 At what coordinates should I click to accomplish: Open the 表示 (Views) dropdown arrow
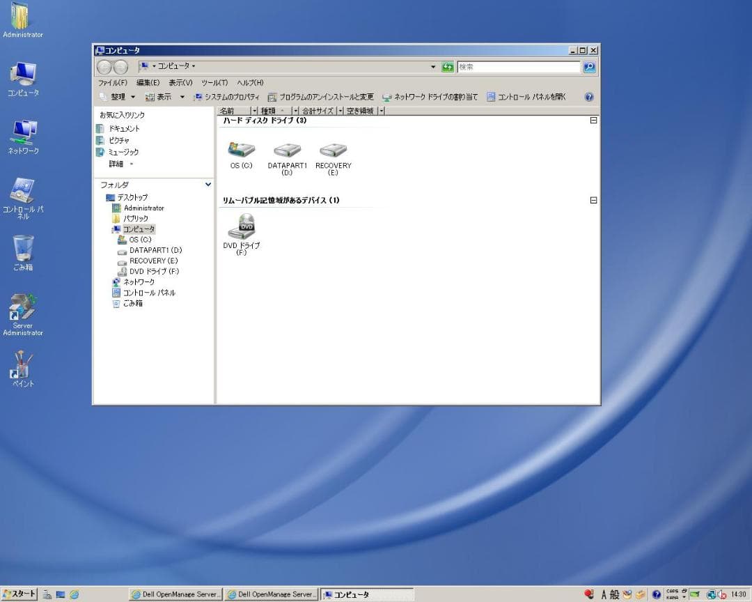(x=182, y=96)
